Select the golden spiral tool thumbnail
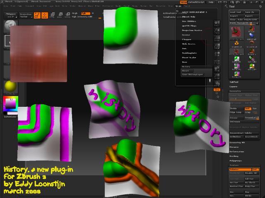 pyautogui.click(x=236, y=44)
